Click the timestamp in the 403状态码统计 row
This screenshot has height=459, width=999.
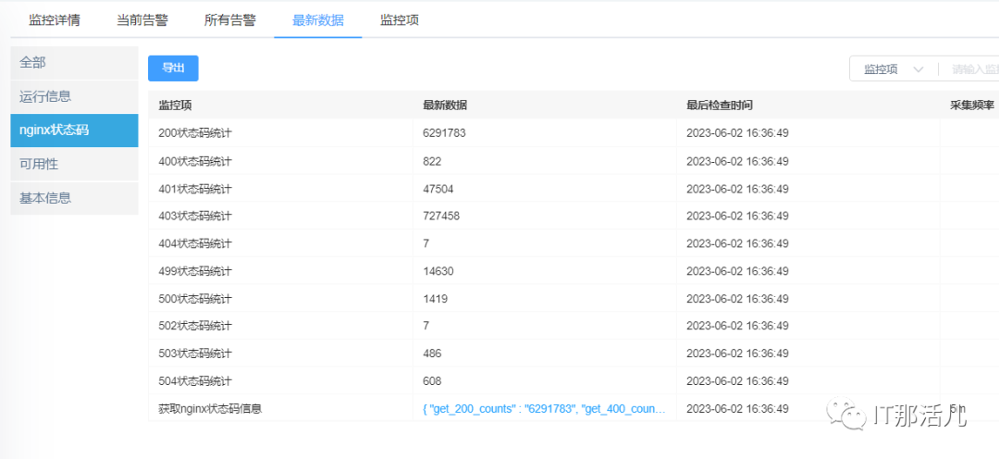(737, 217)
